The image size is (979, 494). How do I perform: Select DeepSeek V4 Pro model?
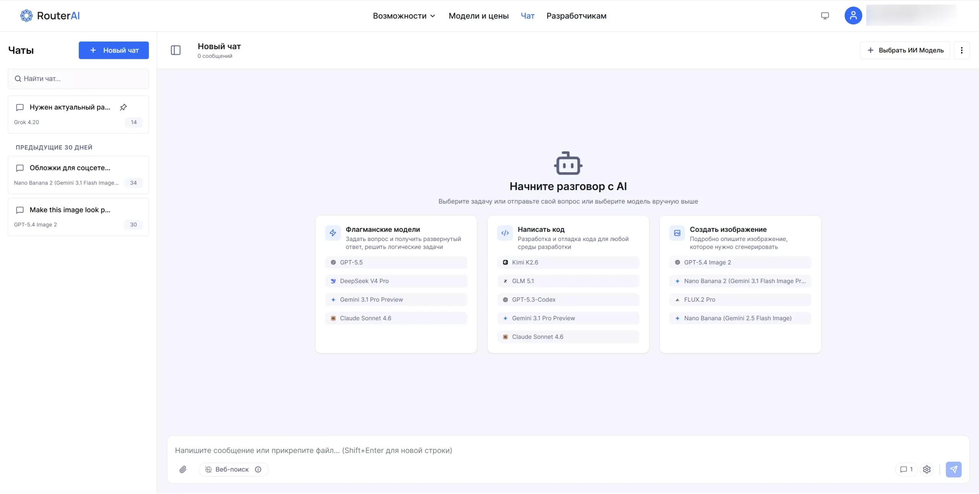pyautogui.click(x=396, y=281)
